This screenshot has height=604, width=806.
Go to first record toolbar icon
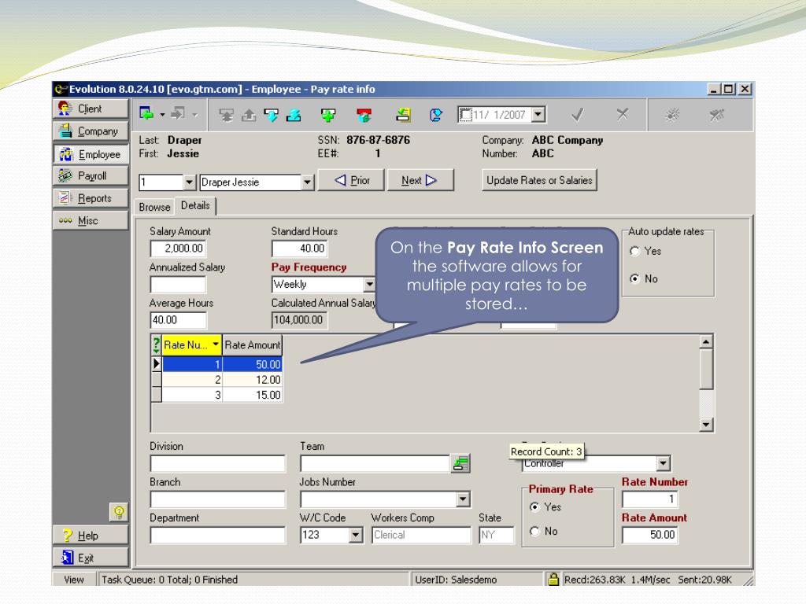click(226, 115)
